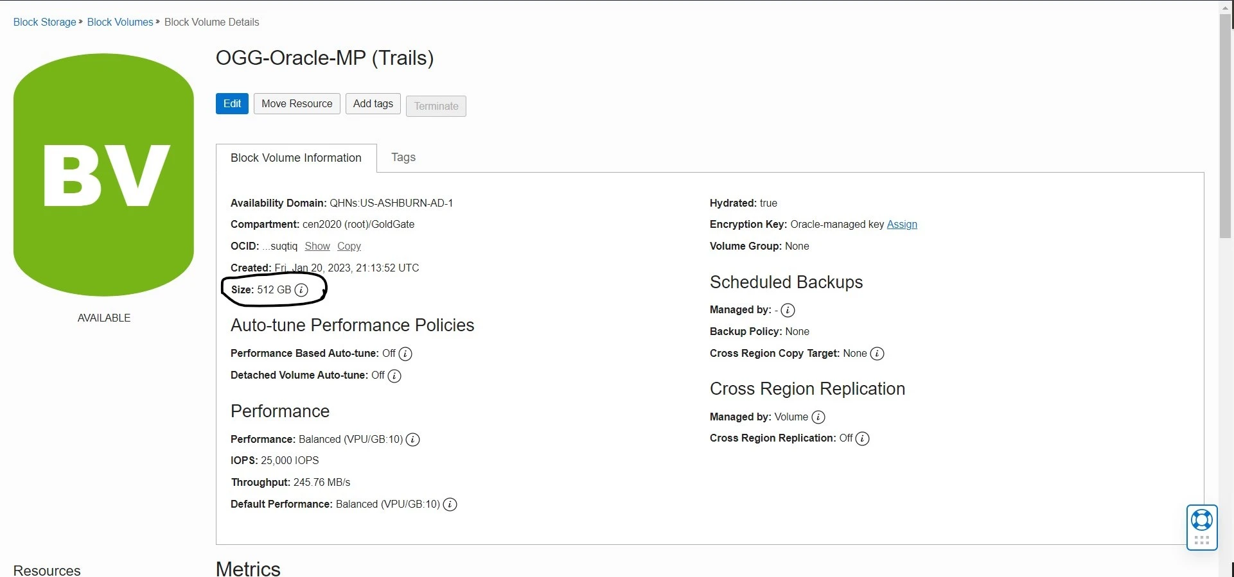
Task: Select the Block Volume Information tab
Action: [x=296, y=158]
